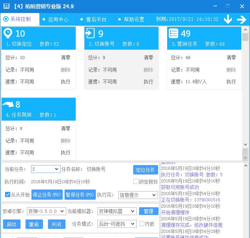Image resolution: width=250 pixels, height=238 pixels.
Task: Check the 内嵌 option
Action: tap(142, 224)
